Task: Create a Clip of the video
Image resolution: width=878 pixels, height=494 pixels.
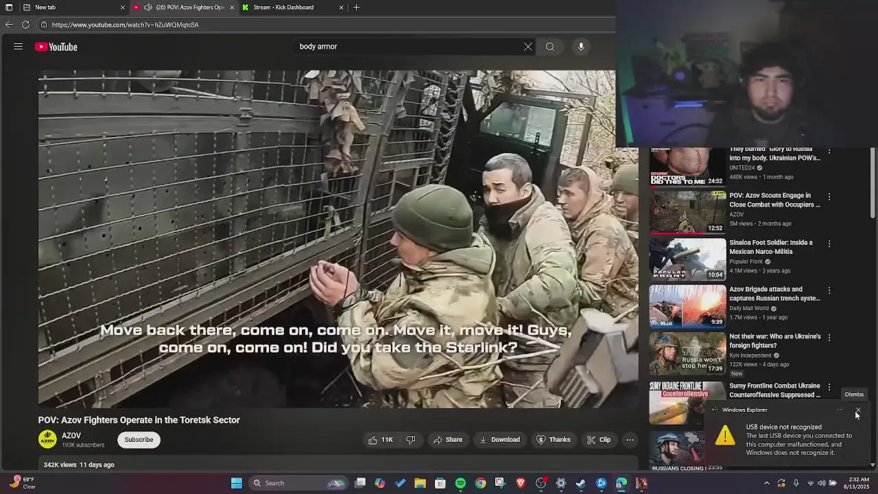Action: click(x=599, y=440)
